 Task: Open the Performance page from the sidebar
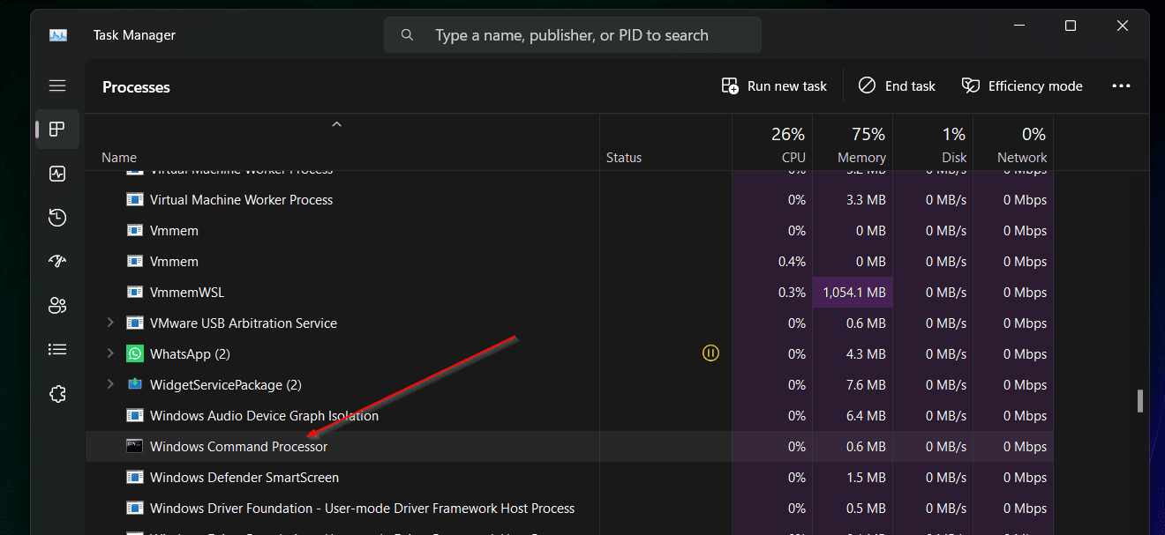(57, 174)
